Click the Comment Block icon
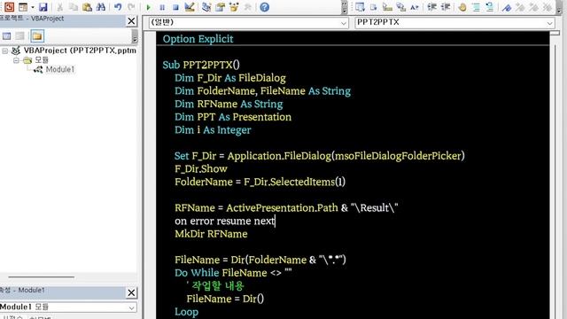This screenshot has height=319, width=567. [x=477, y=7]
